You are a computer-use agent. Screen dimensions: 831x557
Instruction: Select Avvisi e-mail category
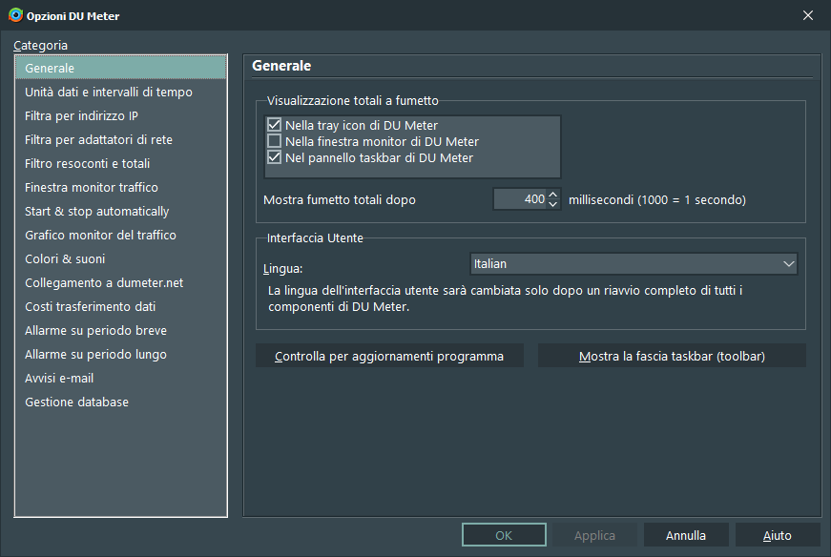tap(121, 378)
